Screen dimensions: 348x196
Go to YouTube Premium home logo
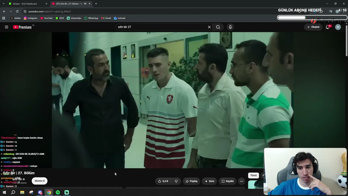point(22,27)
